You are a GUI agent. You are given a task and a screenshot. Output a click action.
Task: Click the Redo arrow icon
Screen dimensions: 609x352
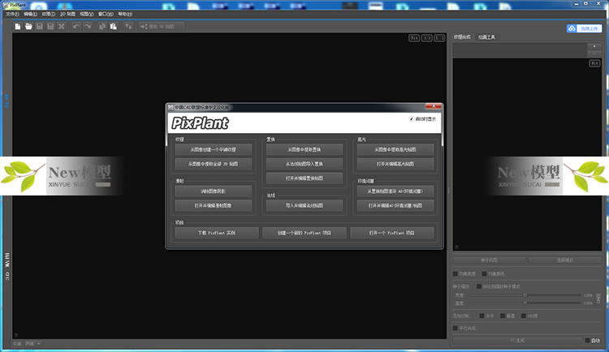(87, 27)
